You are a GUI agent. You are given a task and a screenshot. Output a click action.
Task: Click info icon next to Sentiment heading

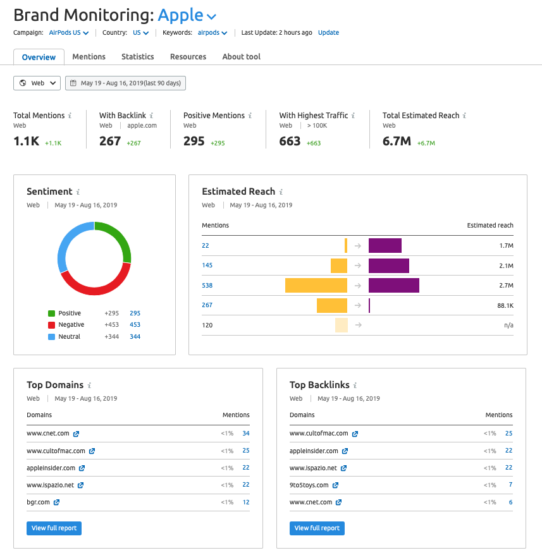[78, 192]
